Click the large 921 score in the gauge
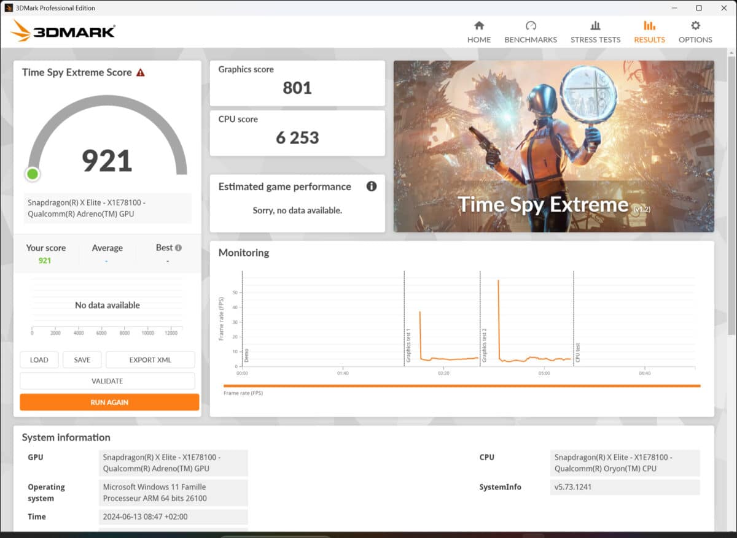This screenshot has width=737, height=538. point(107,161)
